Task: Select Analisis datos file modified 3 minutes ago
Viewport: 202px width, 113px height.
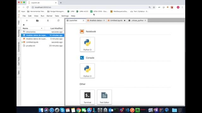Action: point(43,39)
